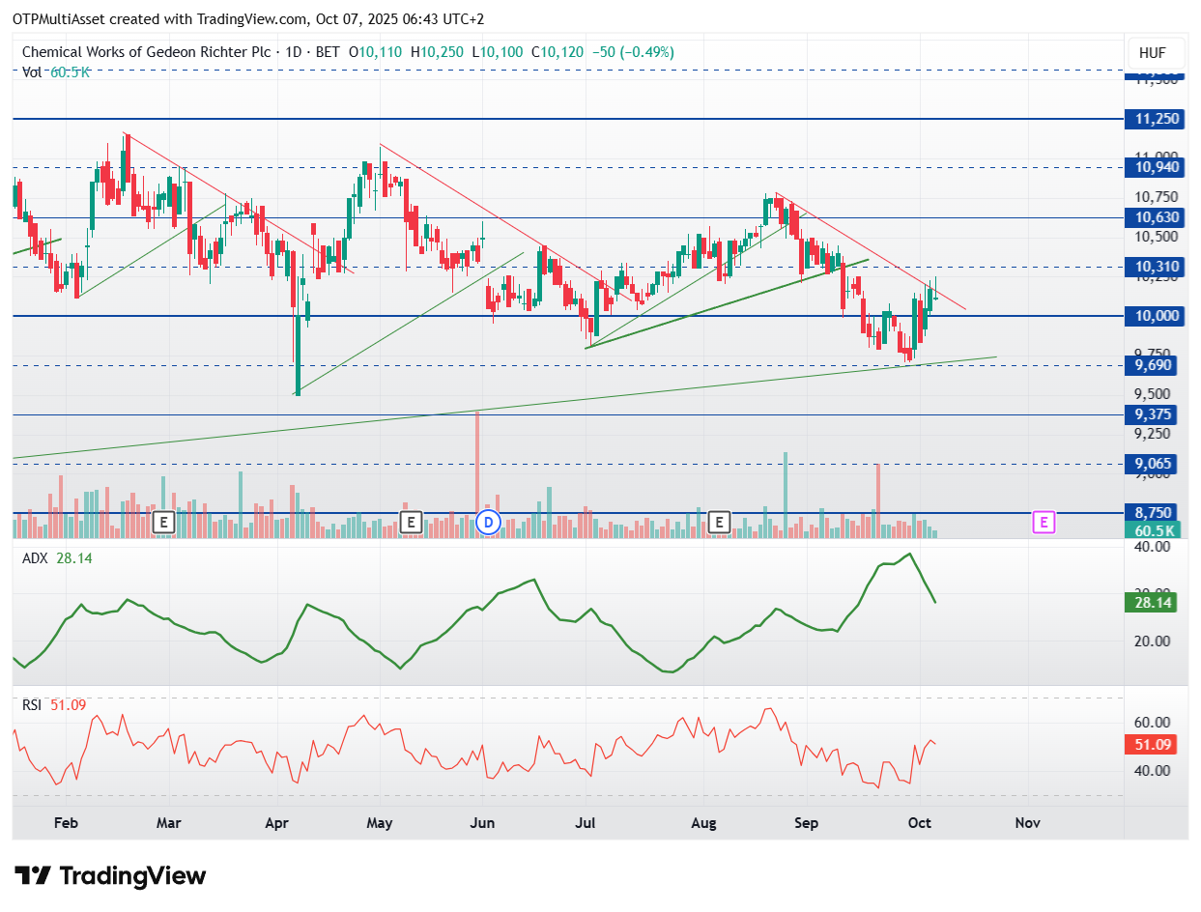Click the BET exchange label in the legend

[x=328, y=52]
